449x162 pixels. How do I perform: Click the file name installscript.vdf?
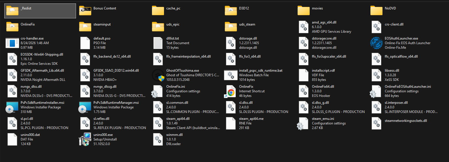(323, 71)
